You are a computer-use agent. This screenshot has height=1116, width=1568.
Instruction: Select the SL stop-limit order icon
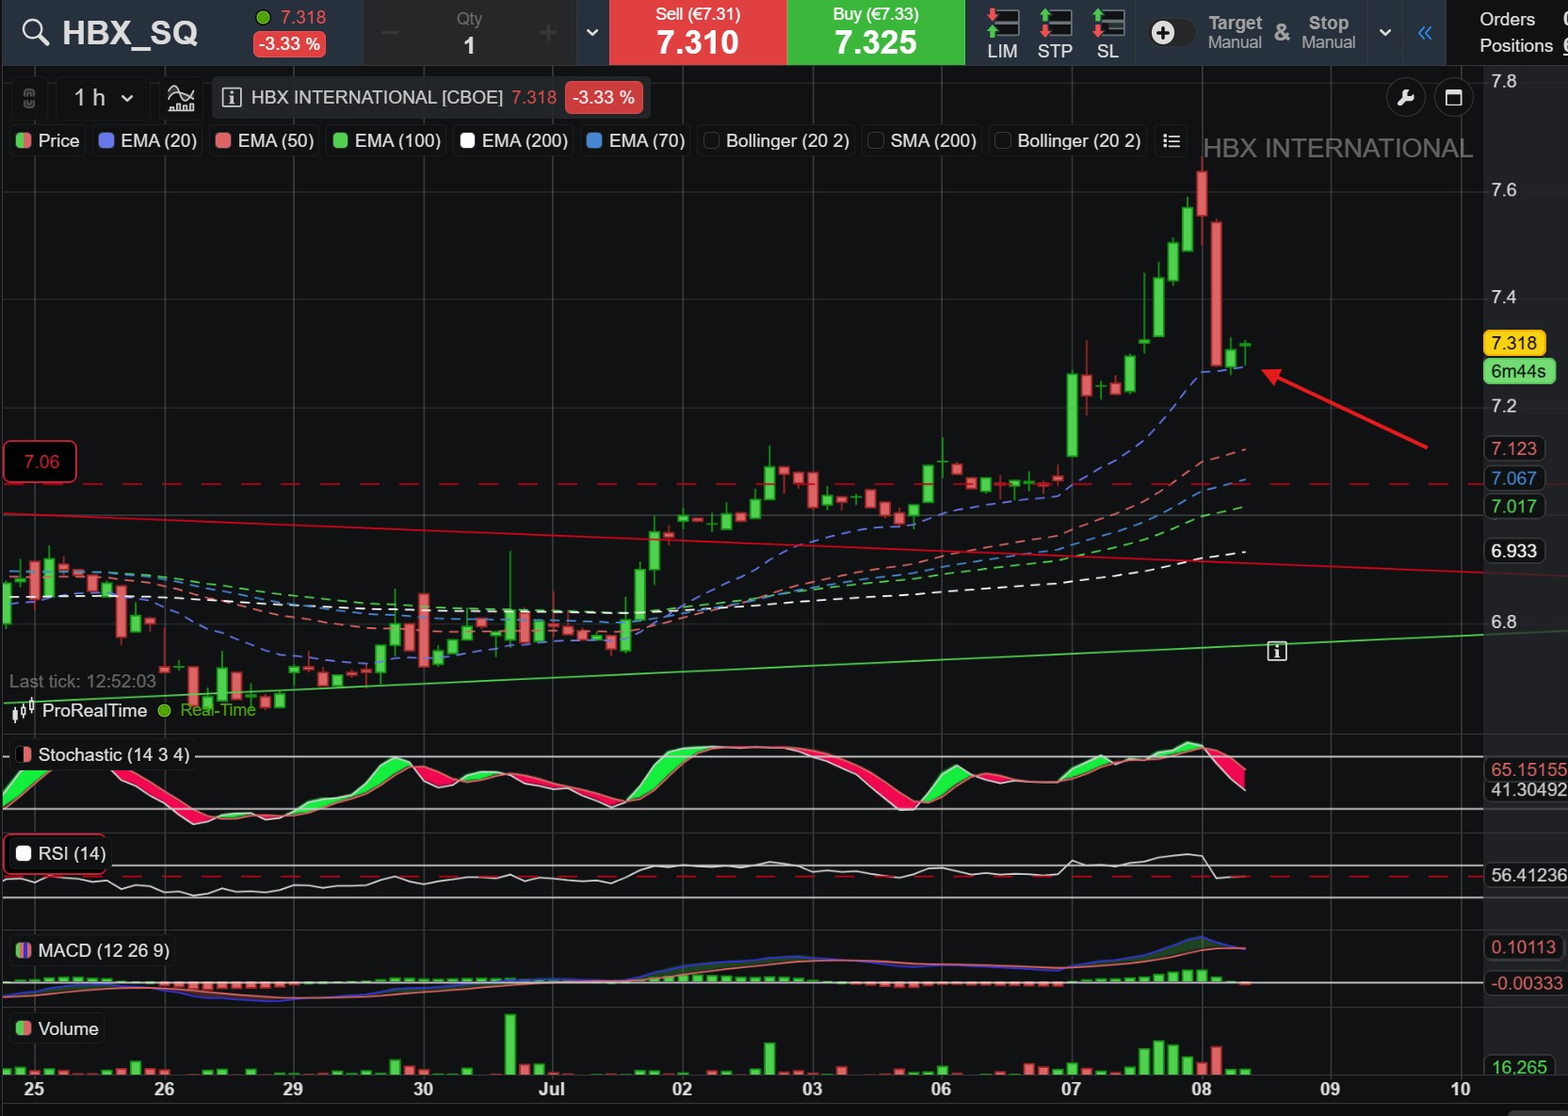[x=1107, y=33]
